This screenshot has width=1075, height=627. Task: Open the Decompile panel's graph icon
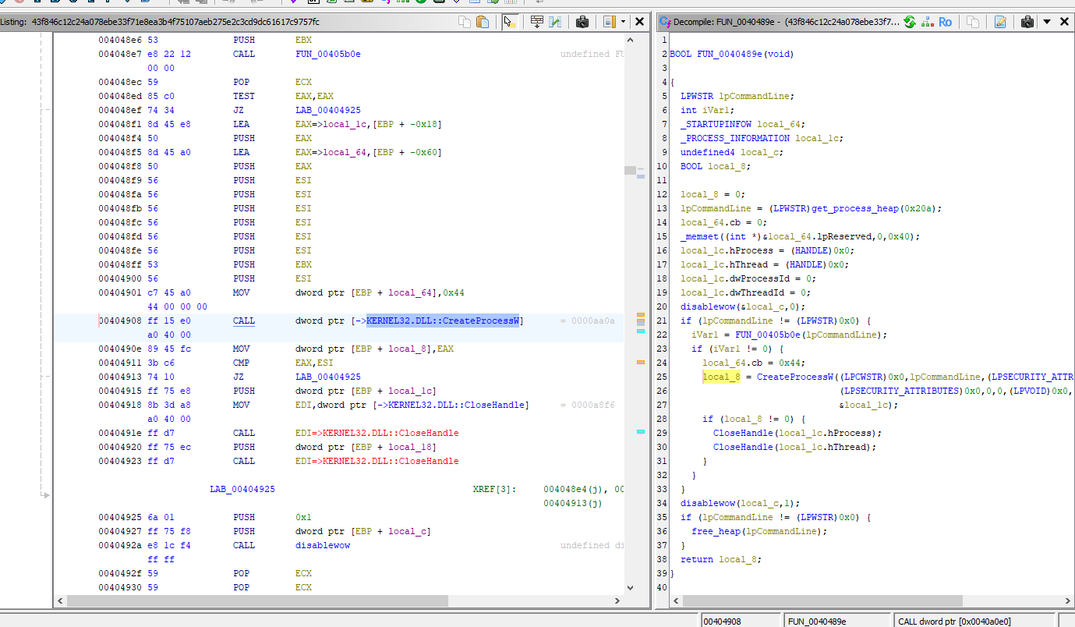coord(927,22)
